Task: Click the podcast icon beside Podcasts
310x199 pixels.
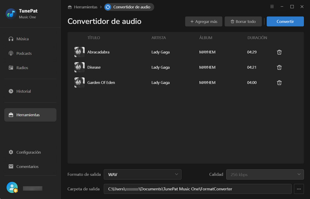Action: click(x=11, y=53)
